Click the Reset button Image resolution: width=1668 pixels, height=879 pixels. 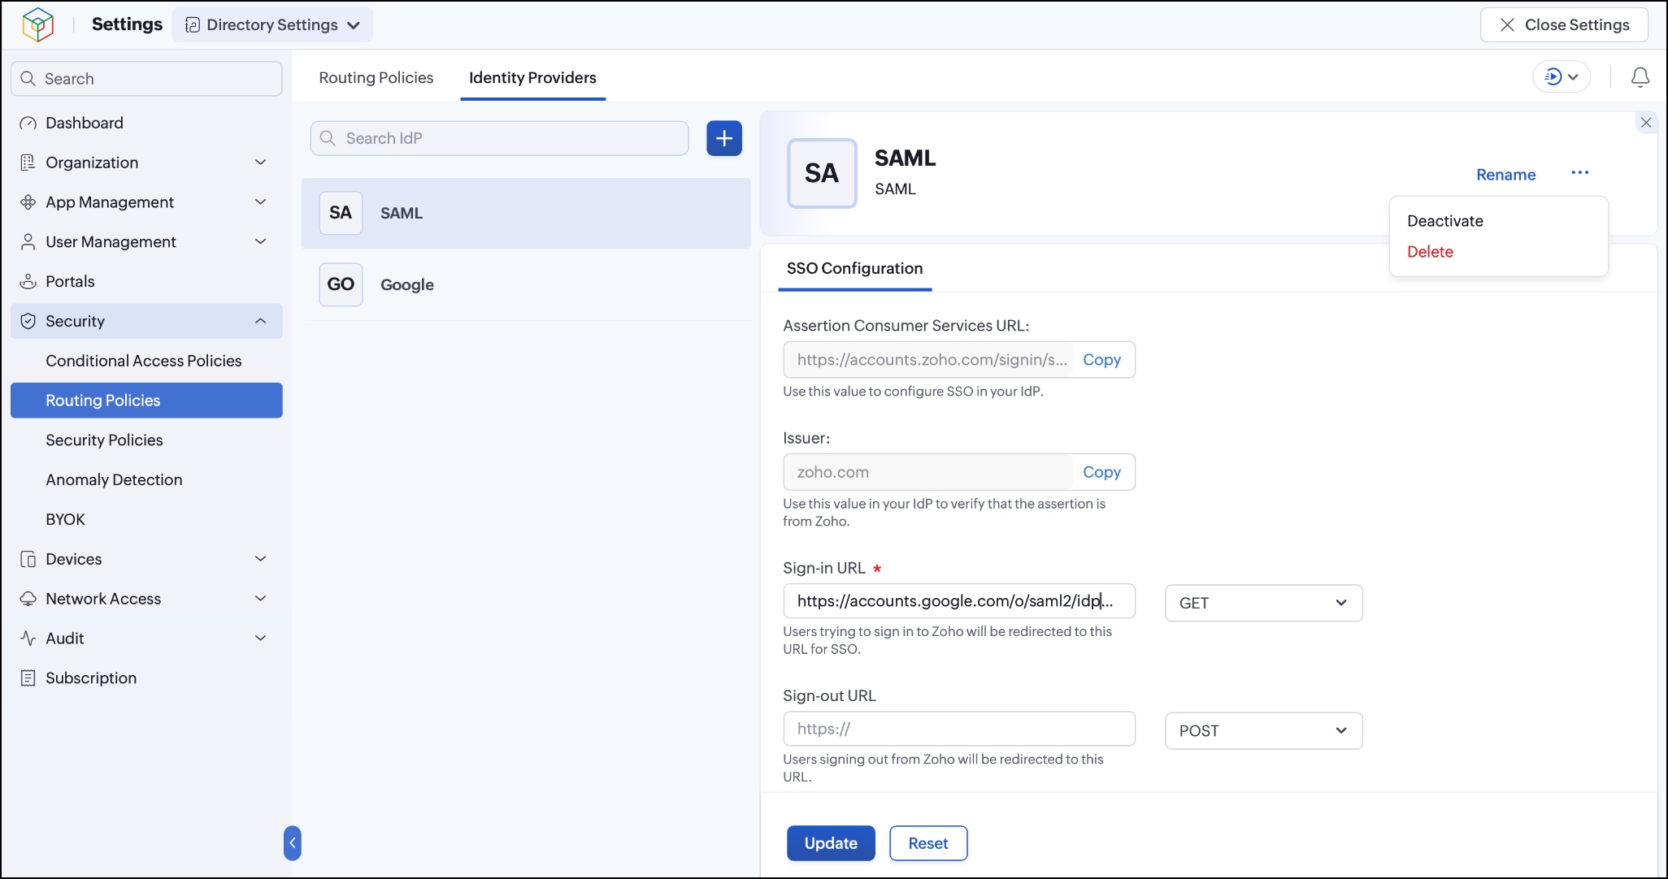pyautogui.click(x=928, y=843)
